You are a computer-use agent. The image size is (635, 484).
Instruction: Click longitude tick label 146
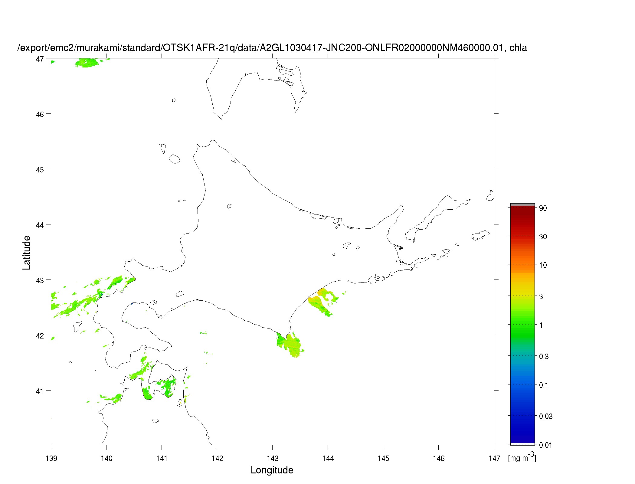[439, 459]
